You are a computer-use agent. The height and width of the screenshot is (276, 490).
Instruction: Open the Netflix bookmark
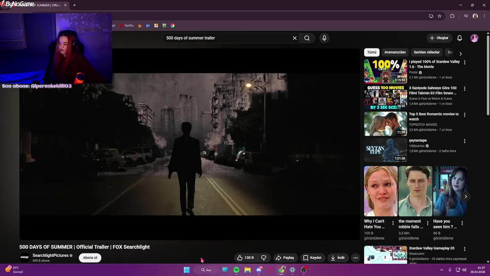point(127,26)
